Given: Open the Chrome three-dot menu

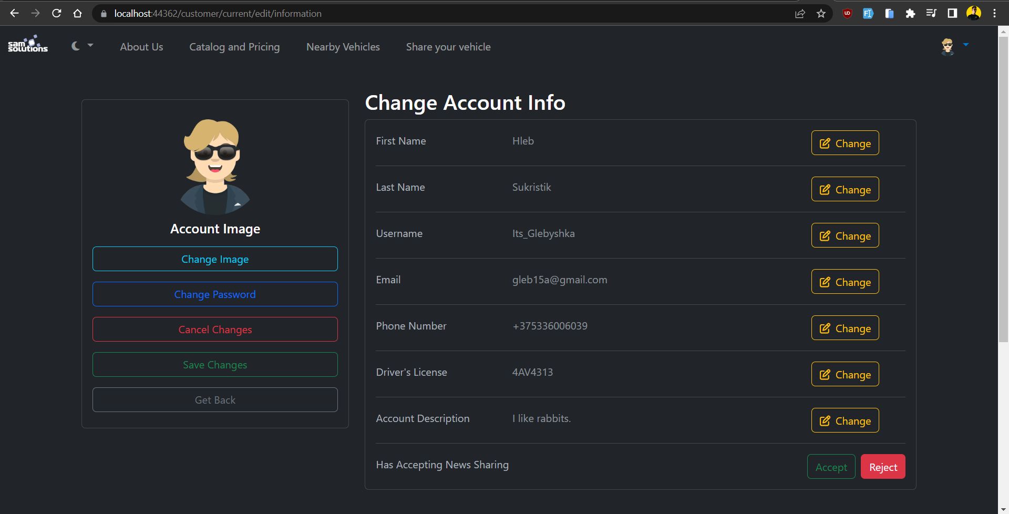Looking at the screenshot, I should (x=994, y=14).
